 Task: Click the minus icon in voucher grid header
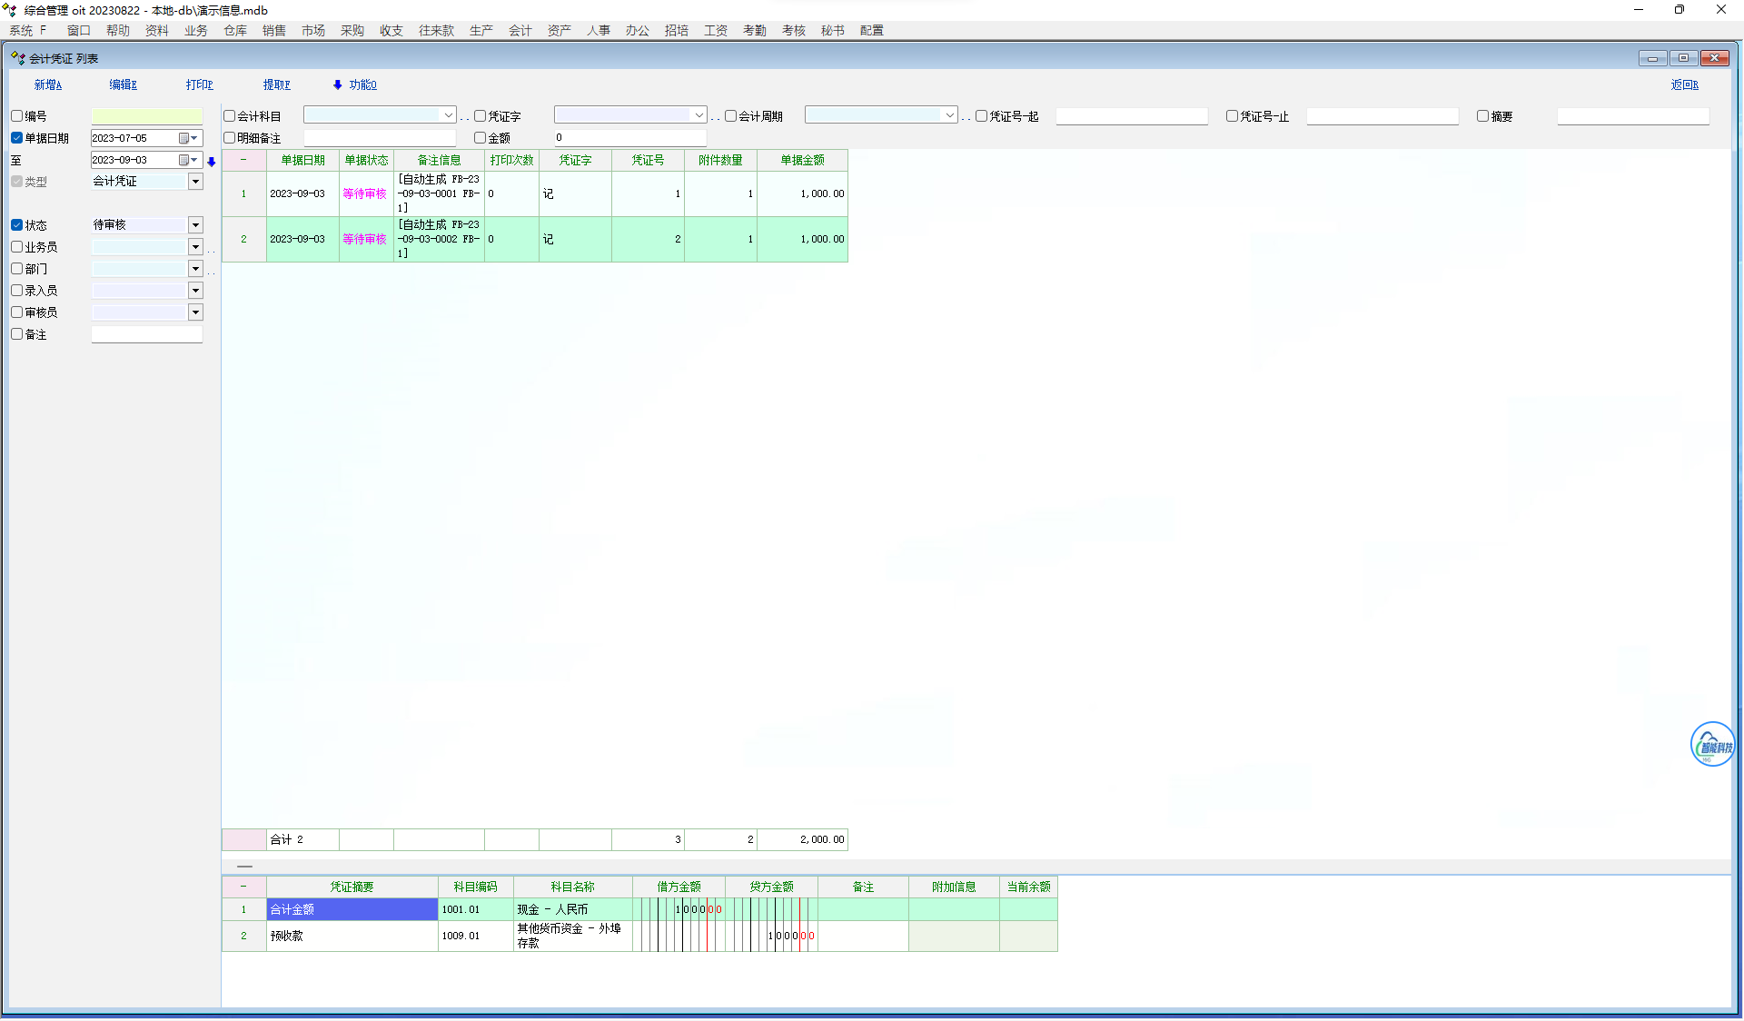pos(243,160)
